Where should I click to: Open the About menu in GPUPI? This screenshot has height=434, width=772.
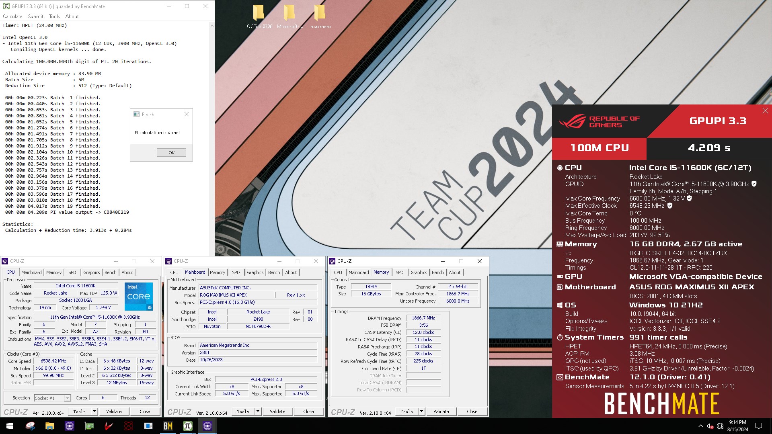[72, 16]
